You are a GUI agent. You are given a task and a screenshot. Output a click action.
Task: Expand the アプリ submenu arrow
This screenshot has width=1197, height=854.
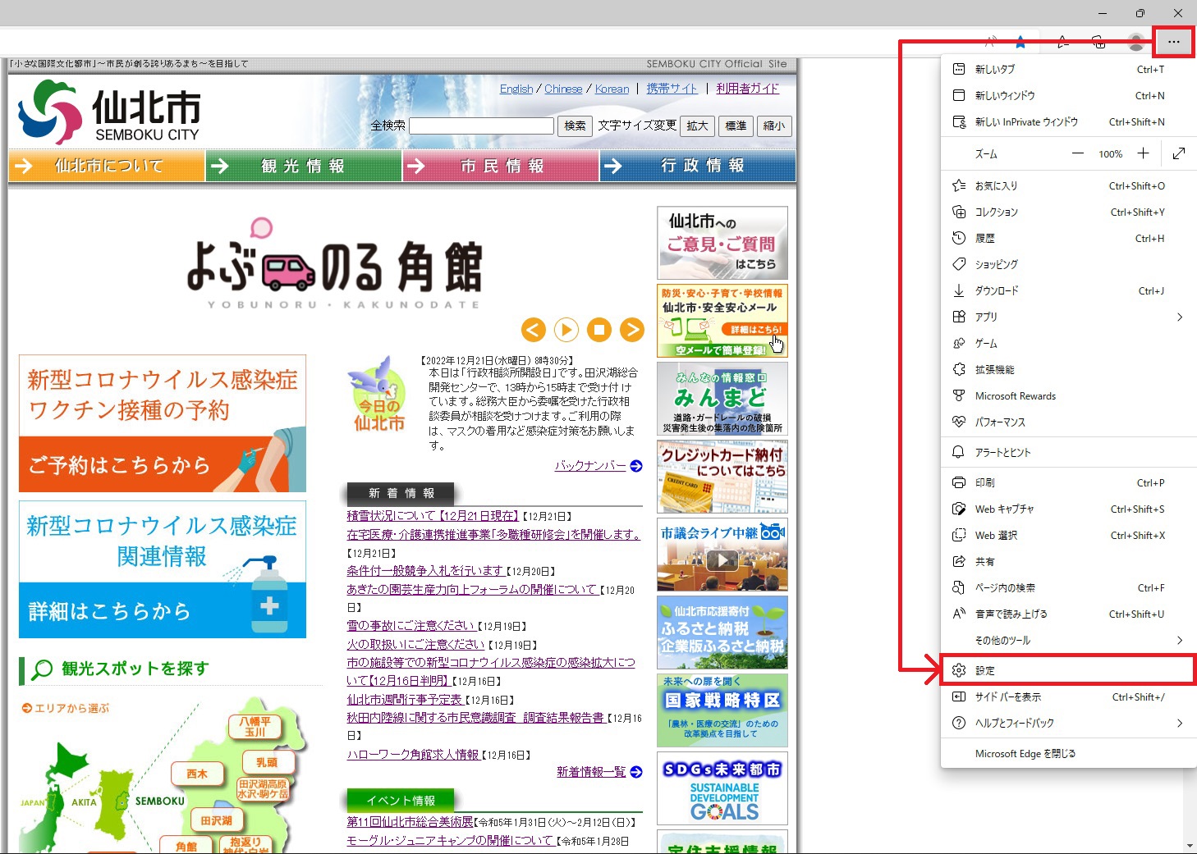point(1180,317)
